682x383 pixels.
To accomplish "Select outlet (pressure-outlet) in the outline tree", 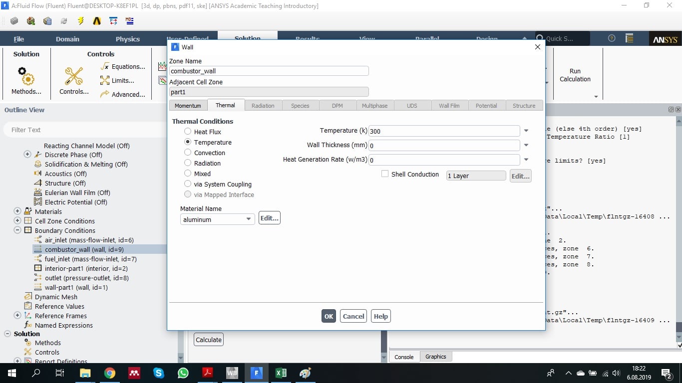I will point(87,278).
